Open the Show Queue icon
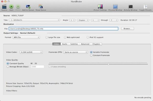This screenshot has width=153, height=101. 41,7
